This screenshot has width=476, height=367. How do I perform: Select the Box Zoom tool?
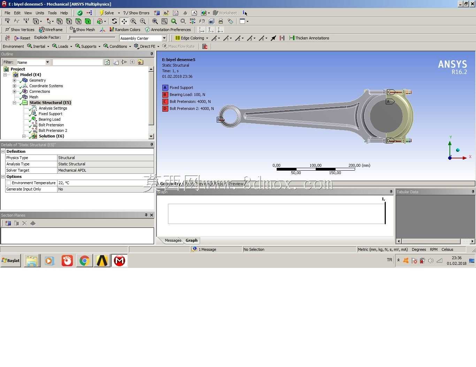(143, 21)
